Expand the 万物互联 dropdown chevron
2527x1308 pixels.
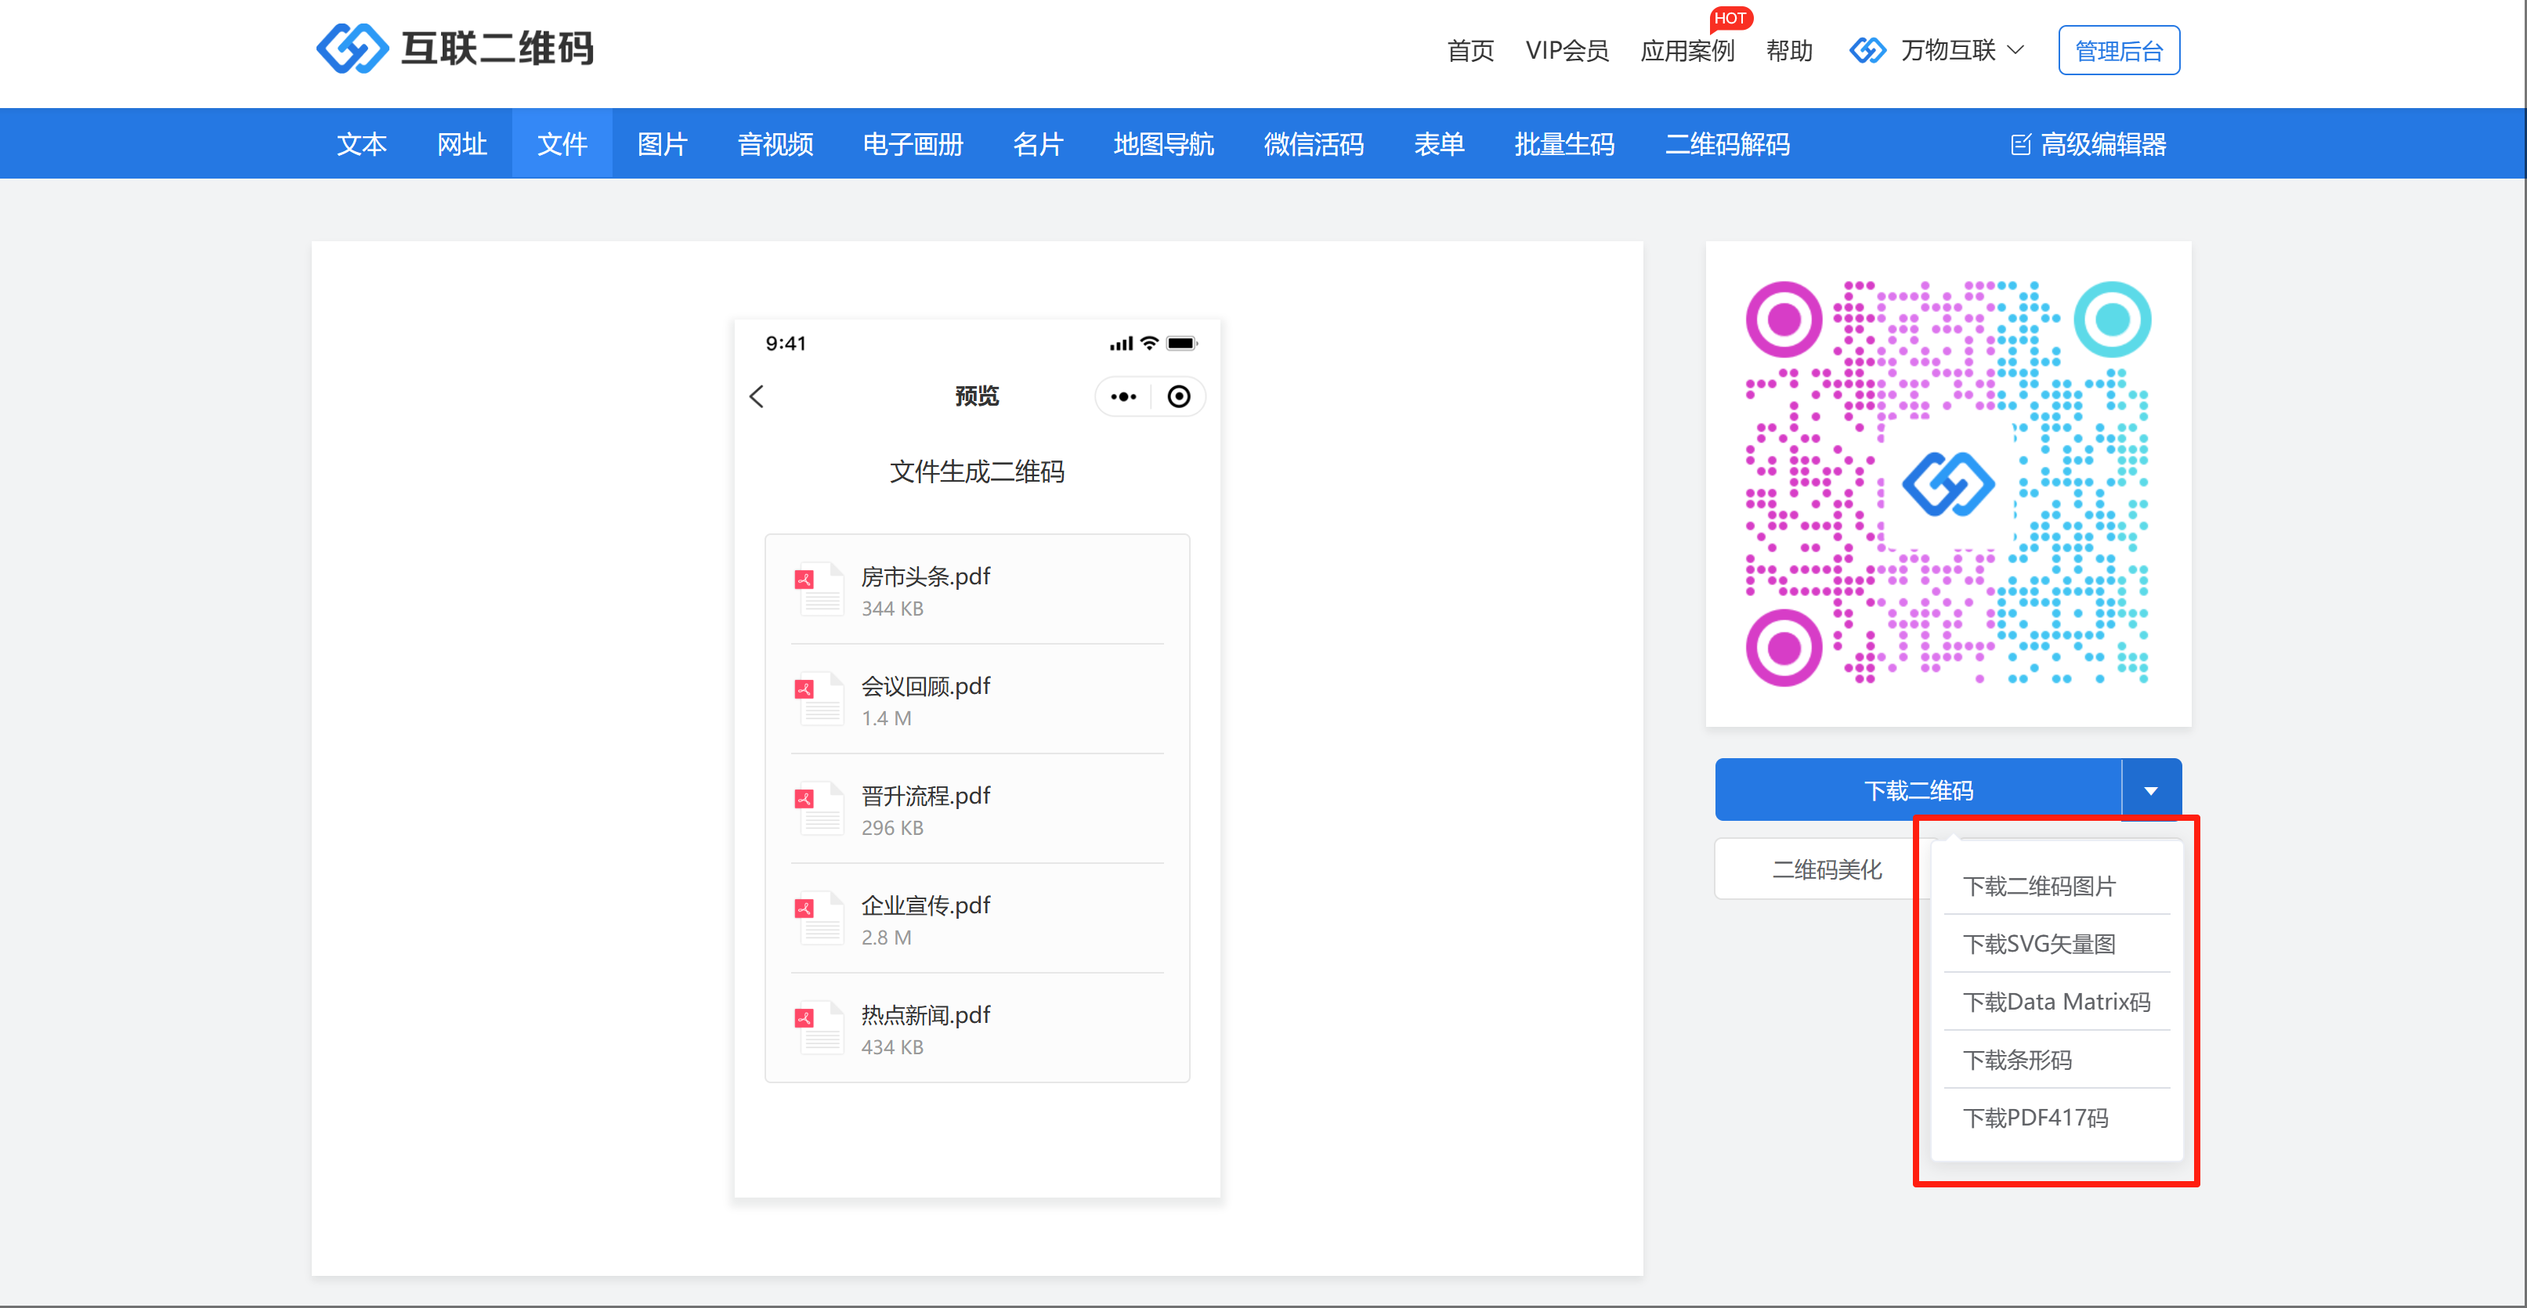point(2016,50)
